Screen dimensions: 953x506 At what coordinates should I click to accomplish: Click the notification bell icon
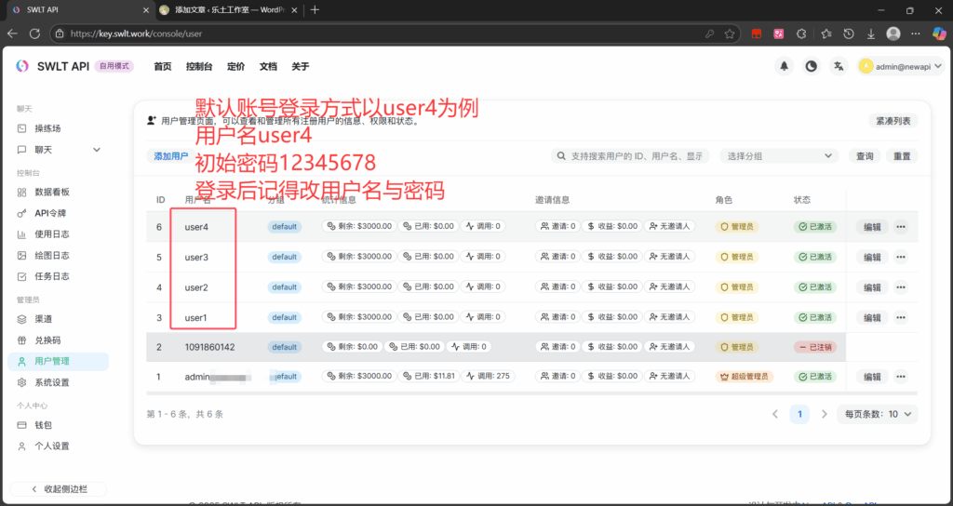tap(784, 66)
